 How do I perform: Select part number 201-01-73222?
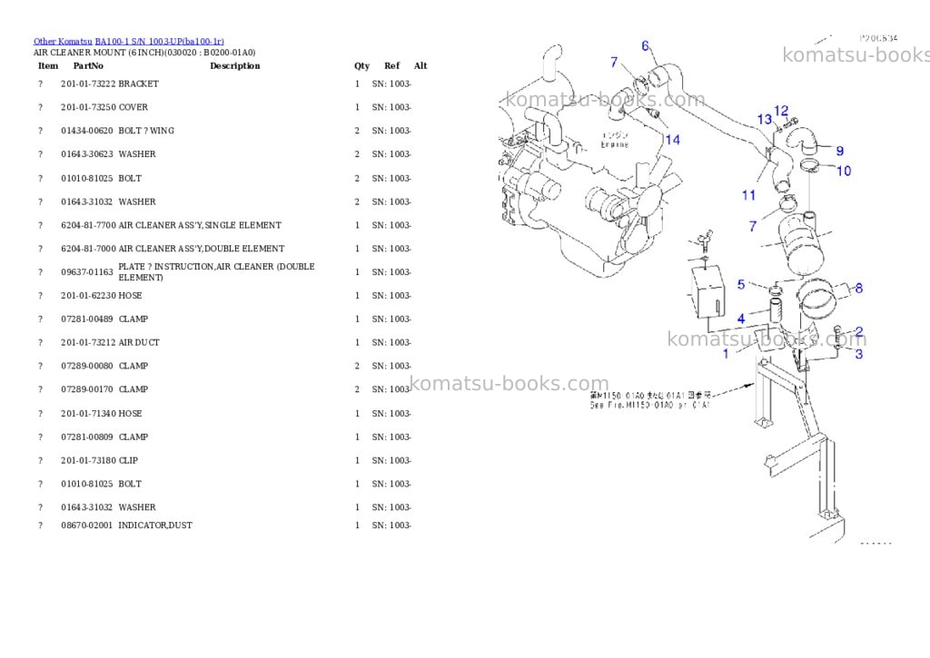[88, 84]
